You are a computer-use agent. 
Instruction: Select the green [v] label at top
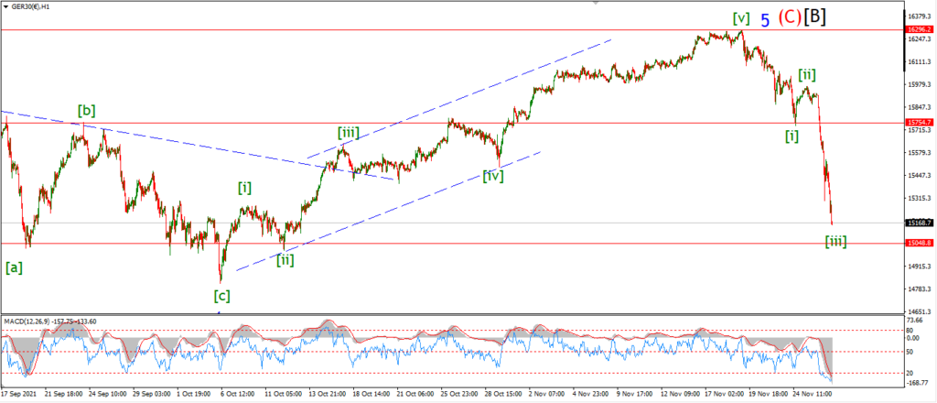pyautogui.click(x=741, y=19)
